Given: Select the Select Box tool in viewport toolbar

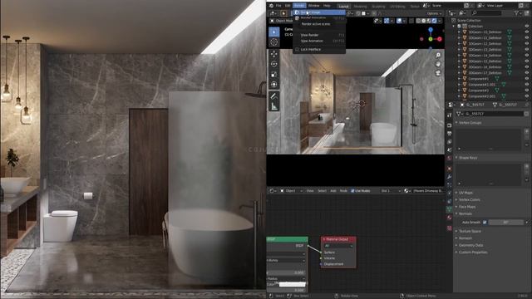Looking at the screenshot, I should click(x=274, y=32).
